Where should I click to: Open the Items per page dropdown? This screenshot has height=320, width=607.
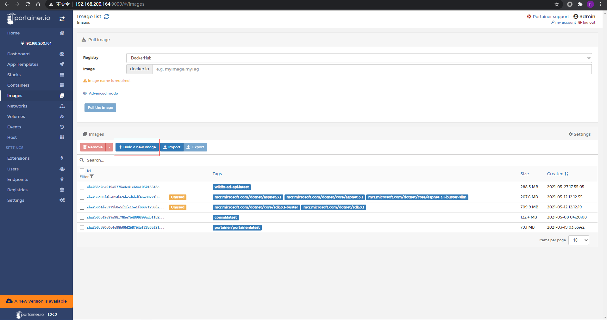(x=579, y=240)
